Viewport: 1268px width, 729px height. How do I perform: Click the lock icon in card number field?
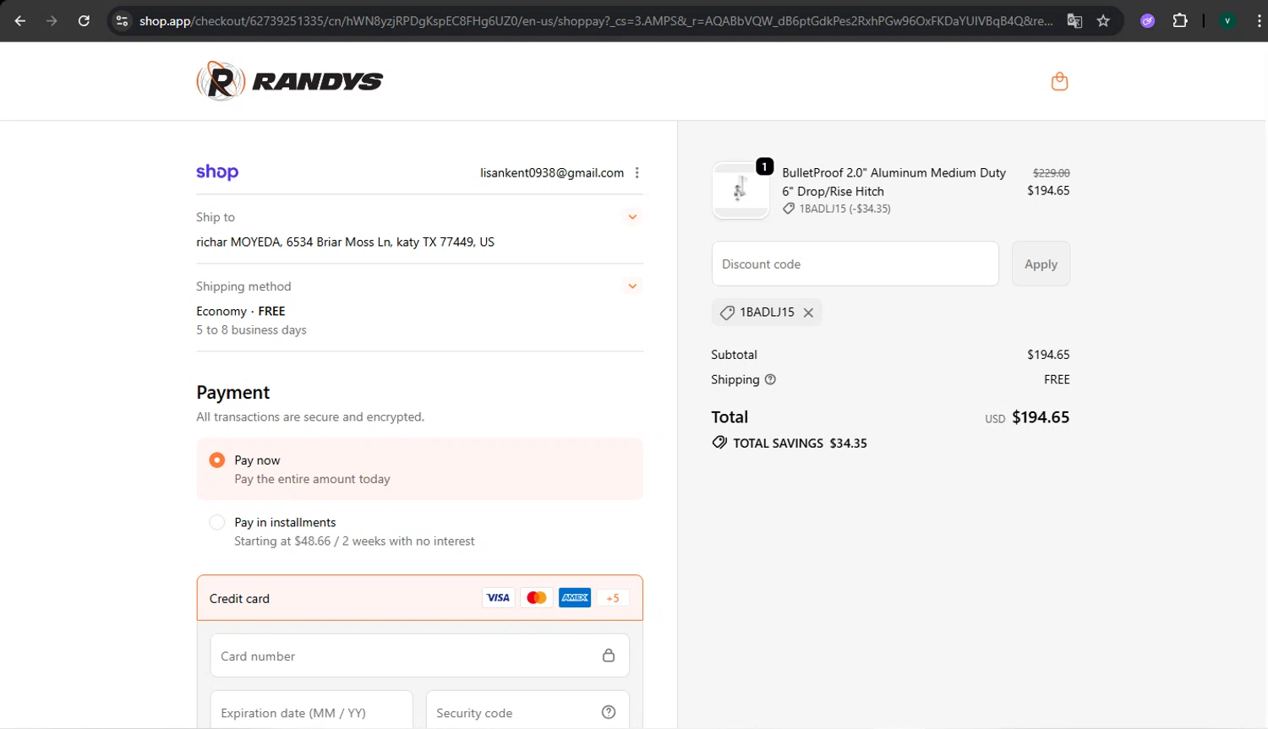(609, 656)
